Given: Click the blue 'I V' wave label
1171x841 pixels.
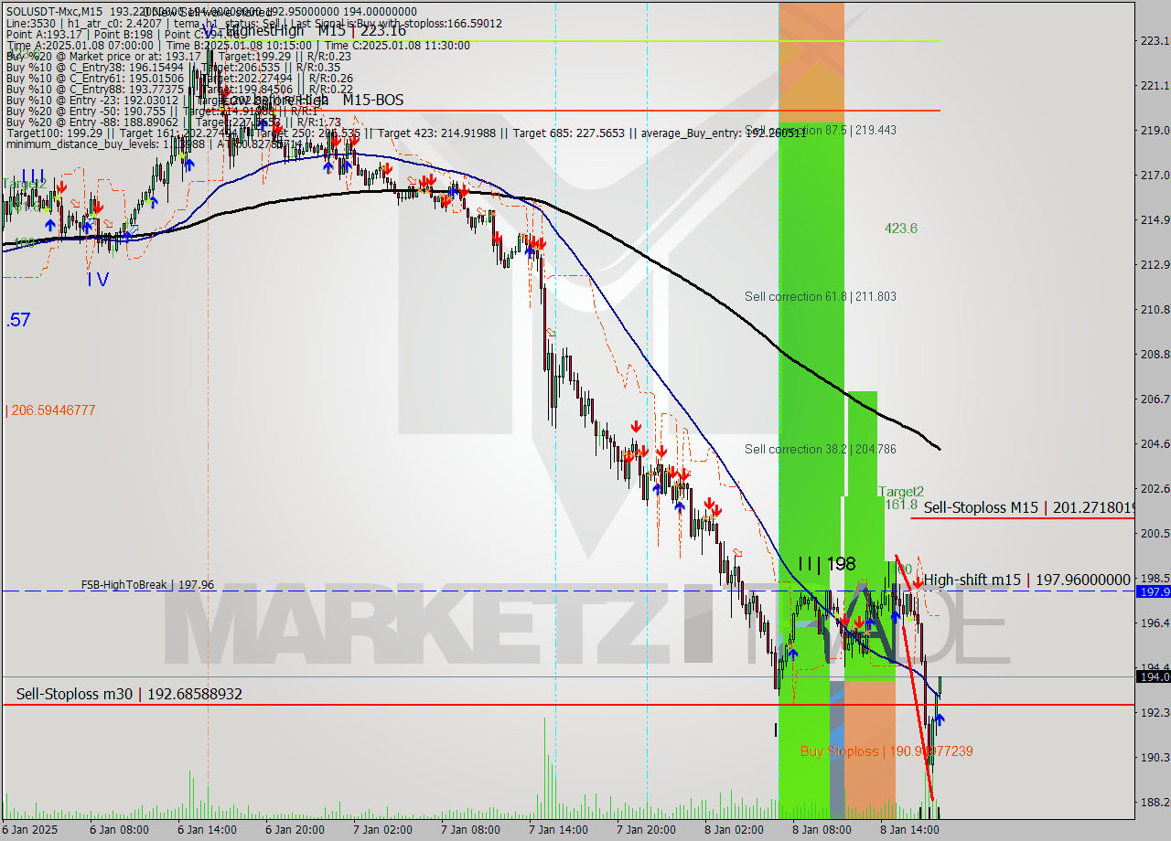Looking at the screenshot, I should (x=98, y=280).
